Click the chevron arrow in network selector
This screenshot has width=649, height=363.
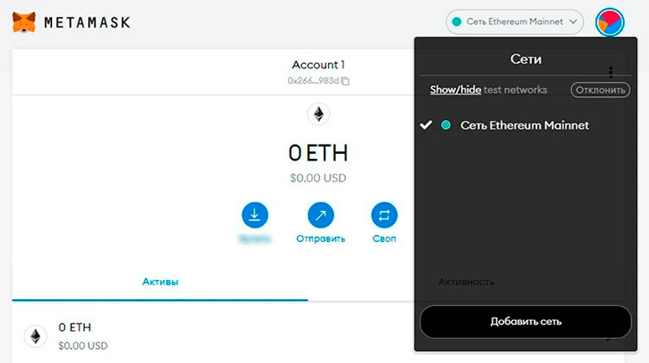(x=574, y=22)
